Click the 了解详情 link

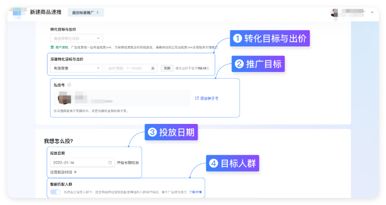[196, 192]
